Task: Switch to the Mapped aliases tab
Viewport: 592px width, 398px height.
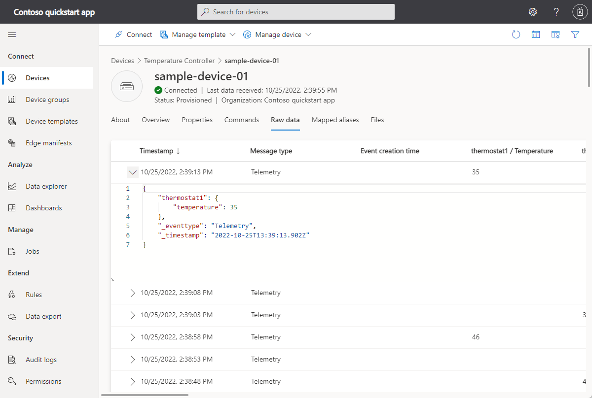Action: click(x=335, y=120)
